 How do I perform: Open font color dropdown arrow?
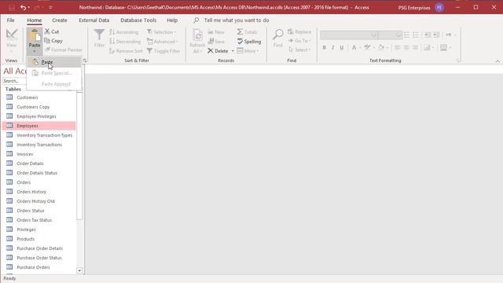point(361,48)
